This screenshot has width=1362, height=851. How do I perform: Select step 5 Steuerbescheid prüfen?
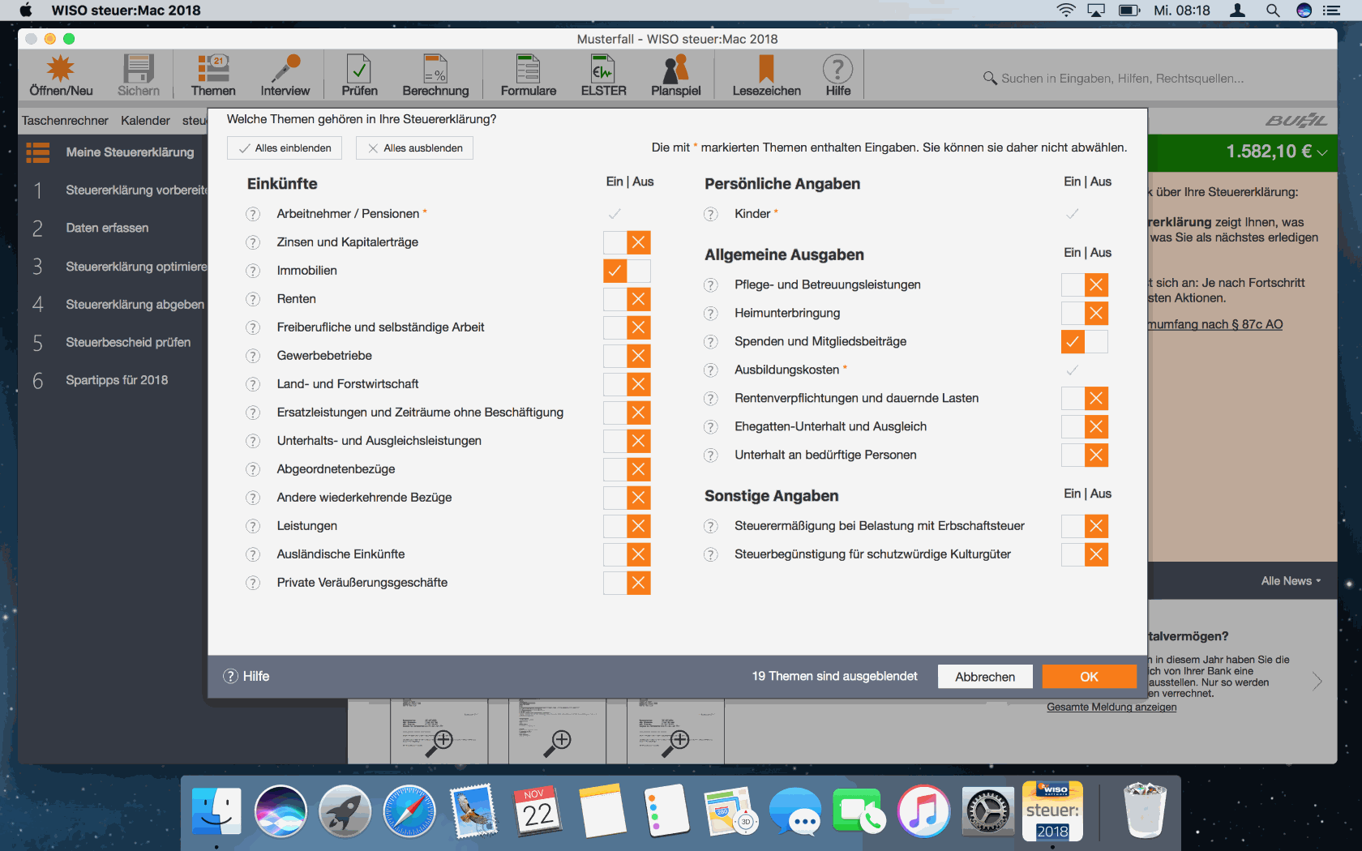(113, 343)
